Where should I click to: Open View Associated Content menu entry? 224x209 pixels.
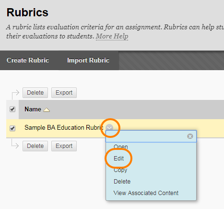(146, 193)
